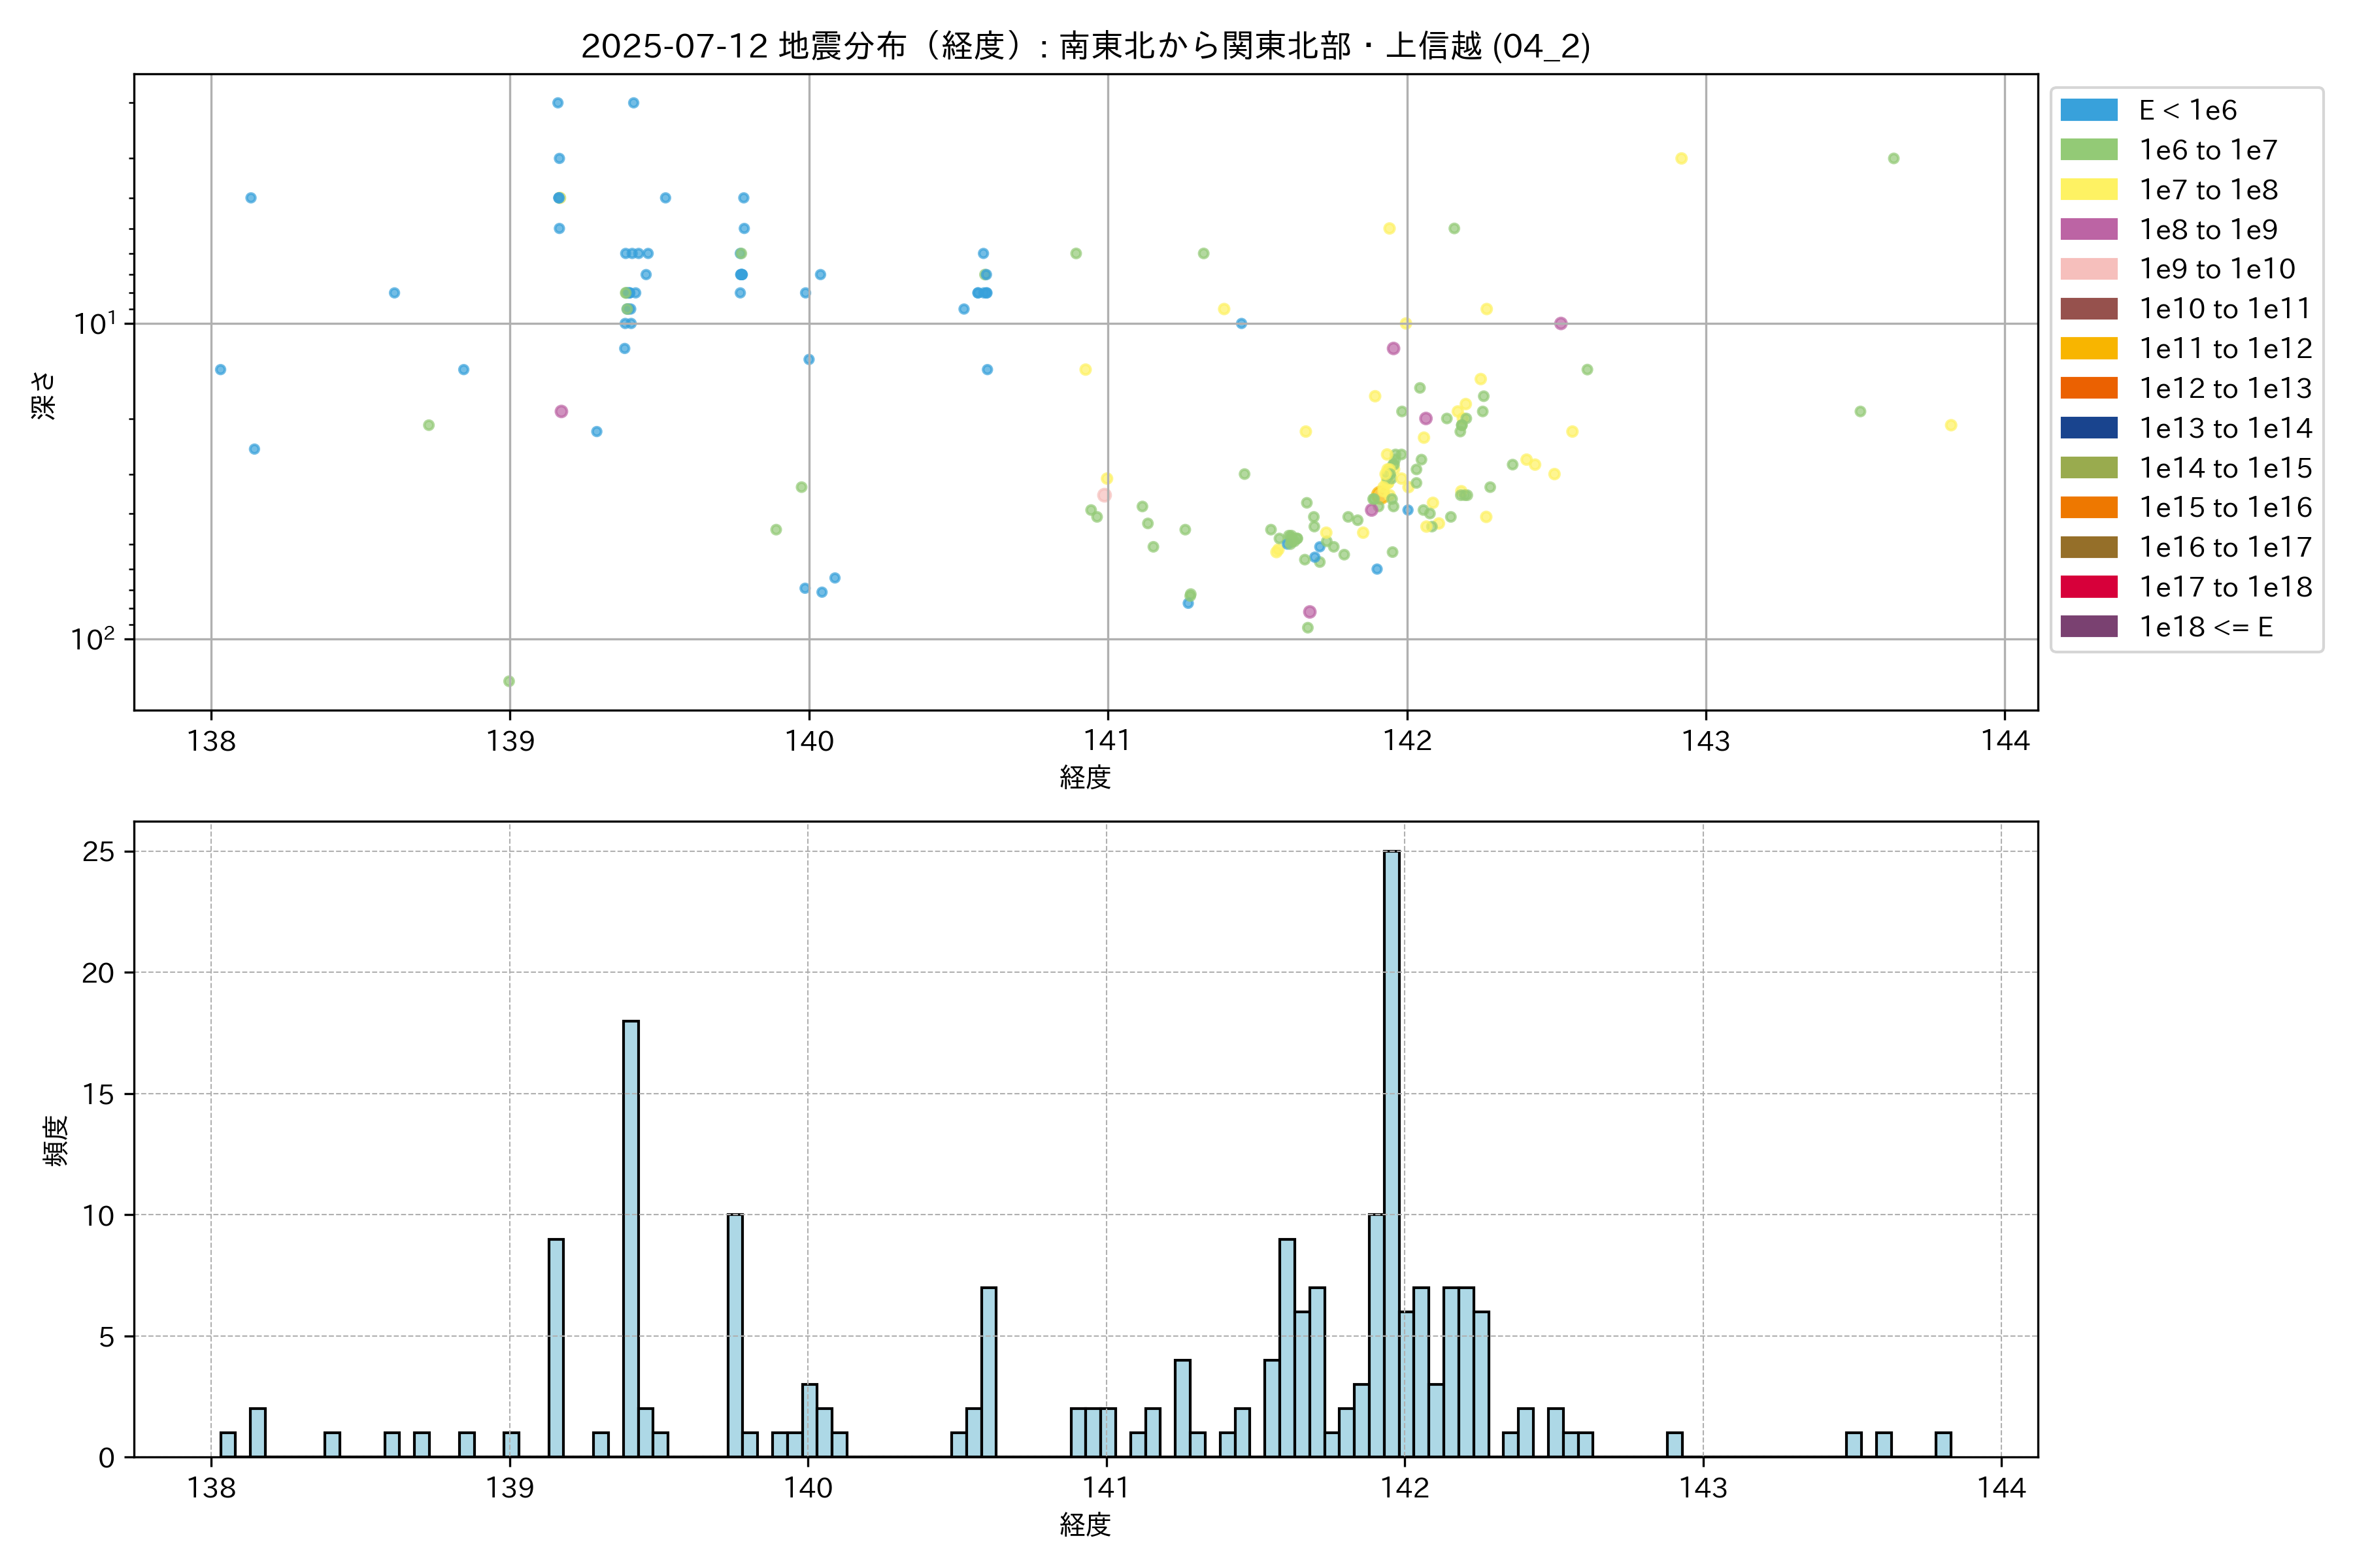Click the 頻度 y-axis label of histogram
2353x1568 pixels.
[x=56, y=1140]
